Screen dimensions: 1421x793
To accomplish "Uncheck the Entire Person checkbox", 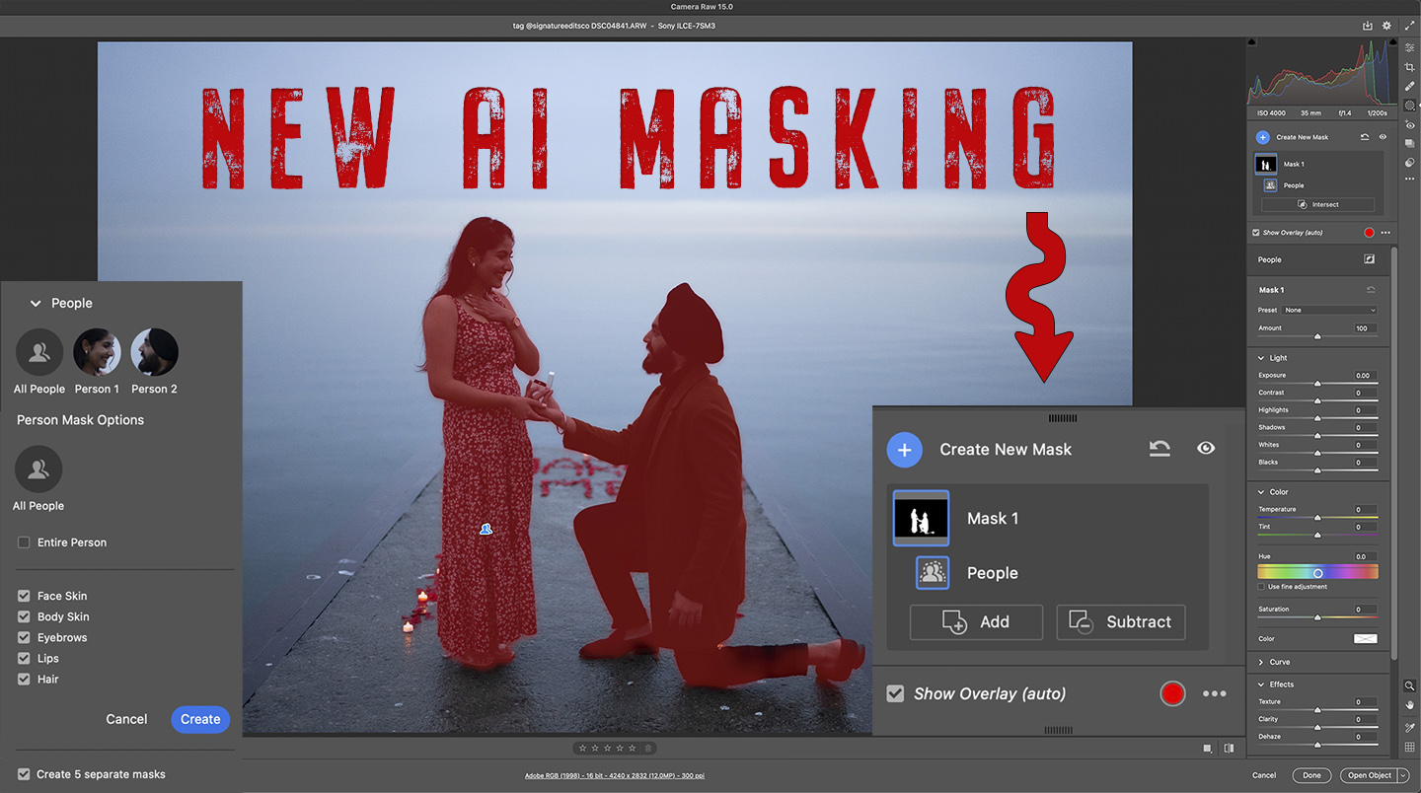I will (22, 542).
